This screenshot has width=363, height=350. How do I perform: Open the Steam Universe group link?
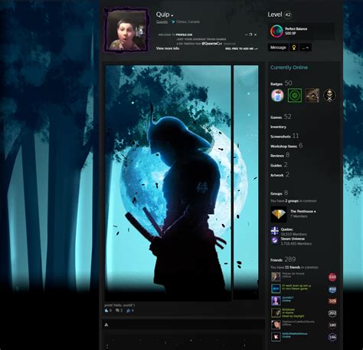click(293, 239)
